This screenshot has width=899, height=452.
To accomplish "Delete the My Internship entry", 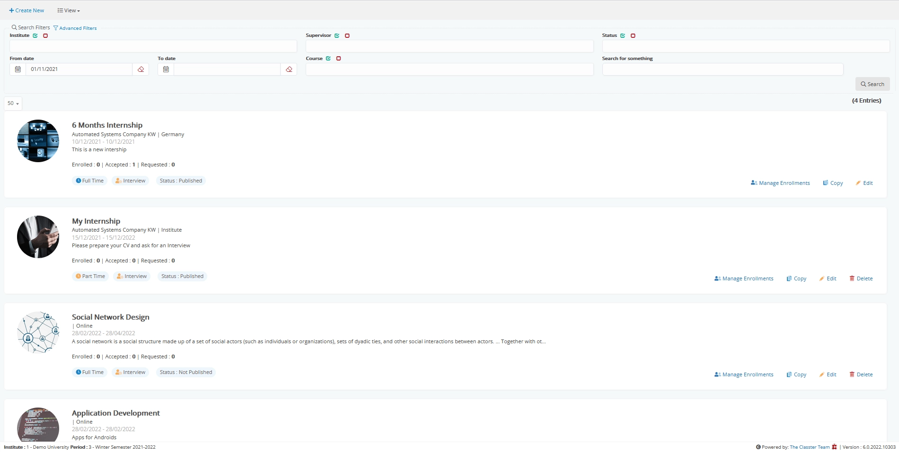I will pos(861,278).
